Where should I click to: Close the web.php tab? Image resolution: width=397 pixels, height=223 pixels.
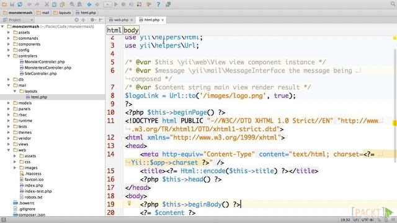tap(132, 20)
